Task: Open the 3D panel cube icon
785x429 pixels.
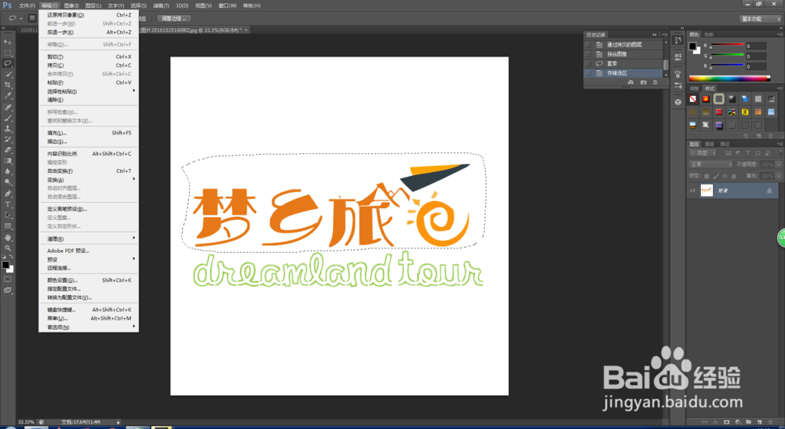Action: 678,101
